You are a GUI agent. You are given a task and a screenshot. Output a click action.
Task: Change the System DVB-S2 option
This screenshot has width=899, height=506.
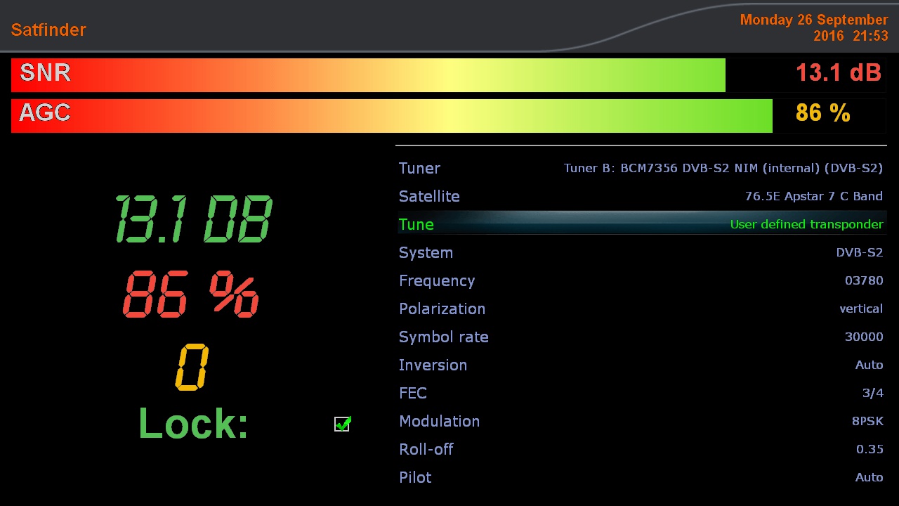[x=641, y=252]
